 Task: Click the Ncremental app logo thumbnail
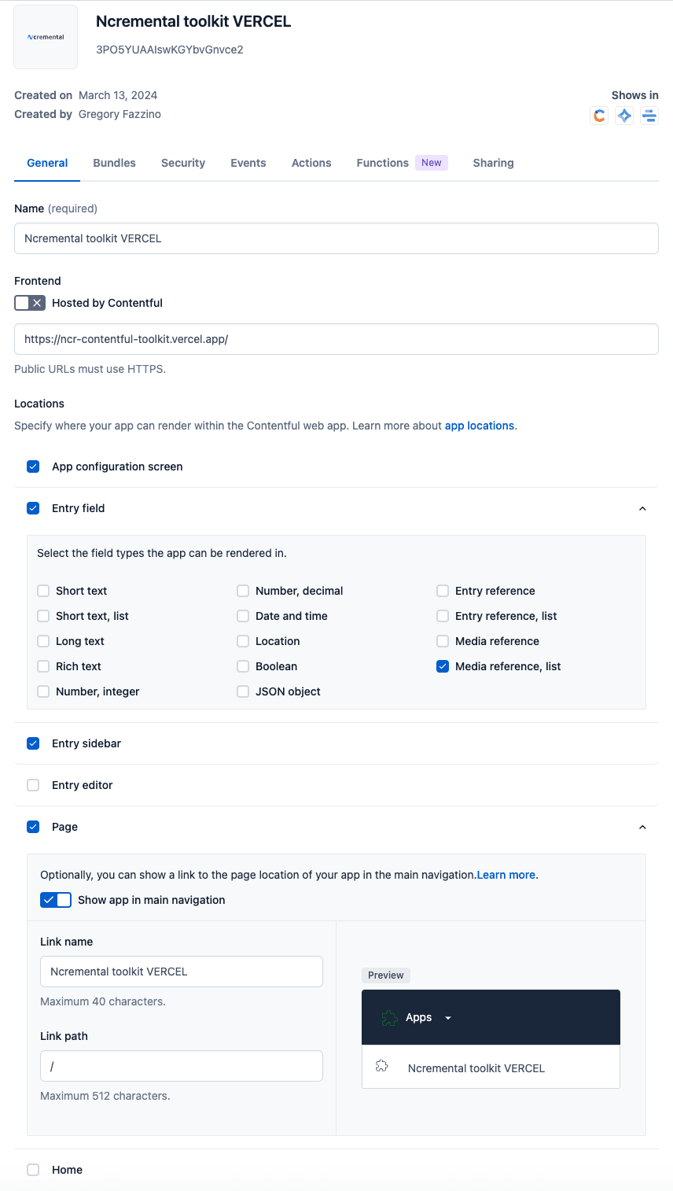[46, 37]
